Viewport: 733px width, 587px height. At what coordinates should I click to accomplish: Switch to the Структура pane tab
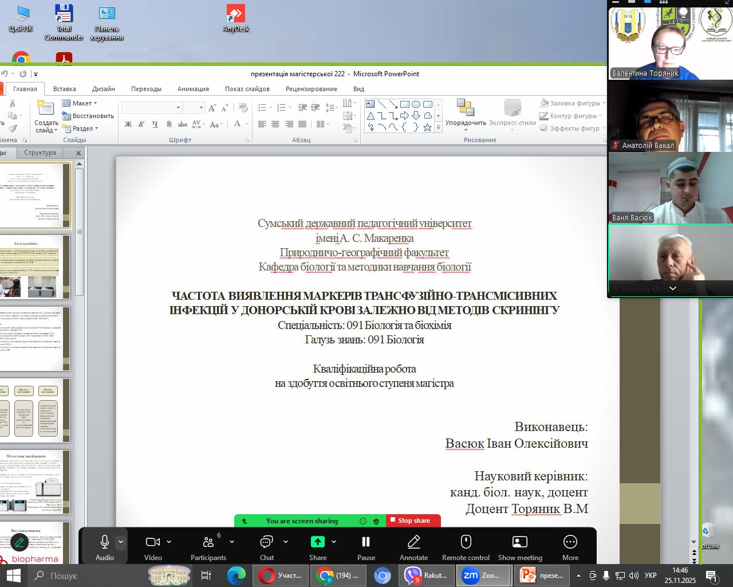coord(40,152)
